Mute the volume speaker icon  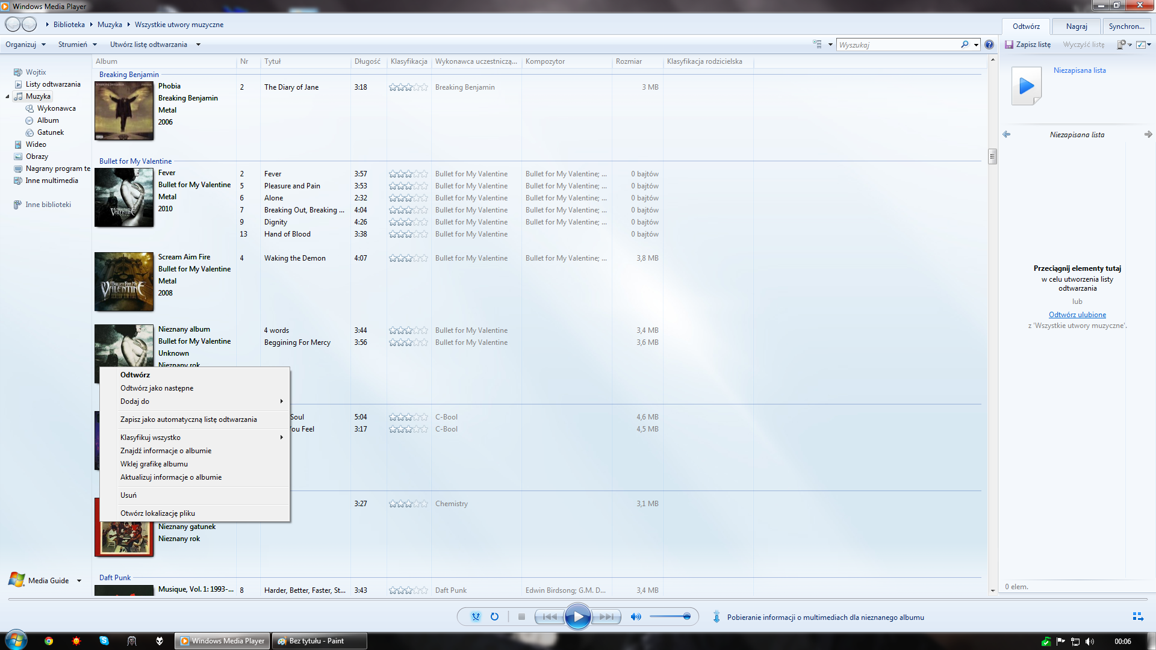coord(635,617)
